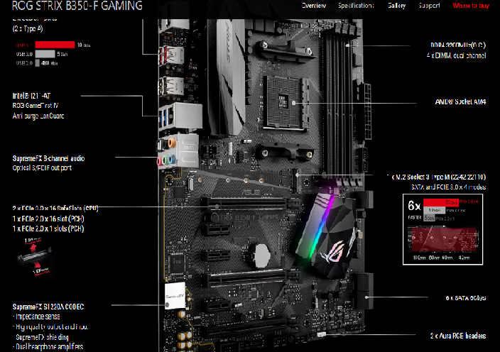
Task: Click the ROG GameFirst IV text
Action: coord(35,106)
